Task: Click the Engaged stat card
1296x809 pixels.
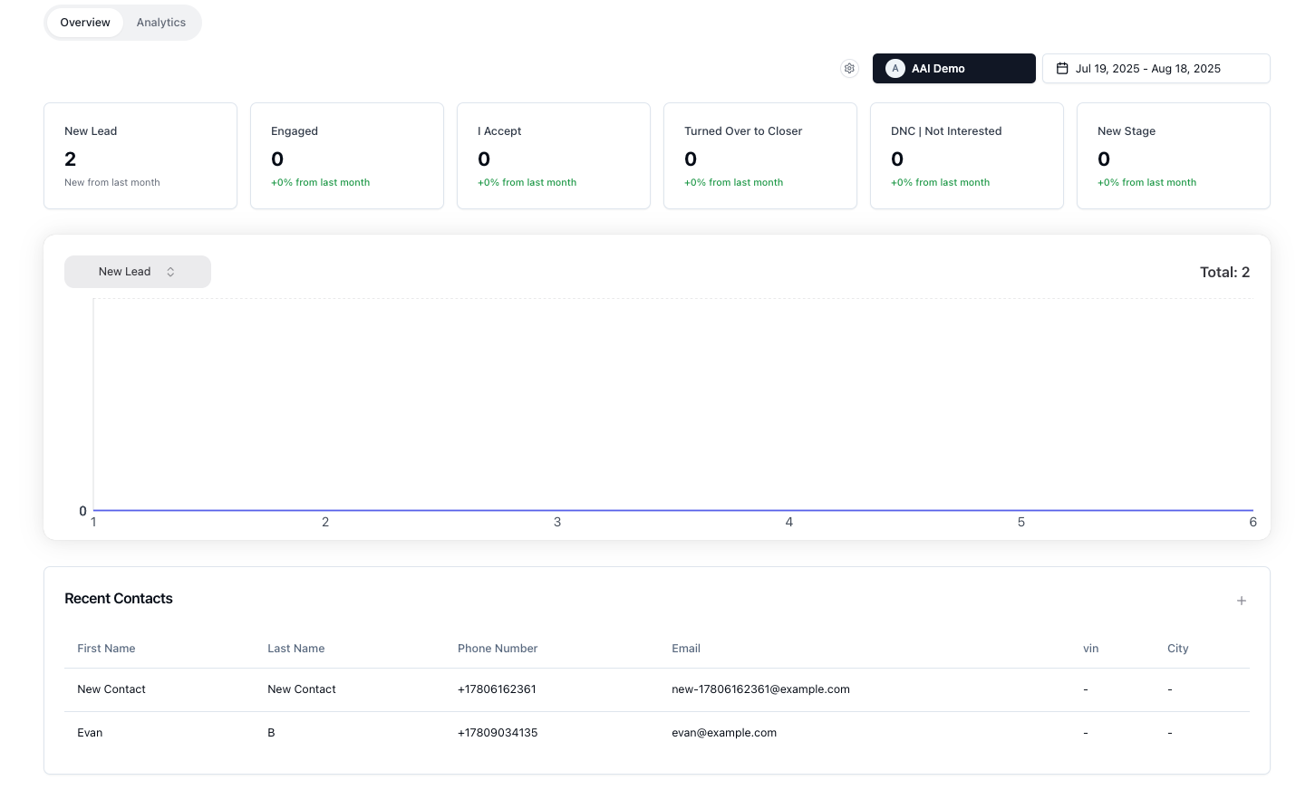Action: click(347, 155)
